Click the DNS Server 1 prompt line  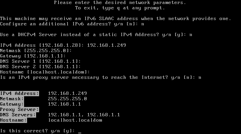point(40,61)
